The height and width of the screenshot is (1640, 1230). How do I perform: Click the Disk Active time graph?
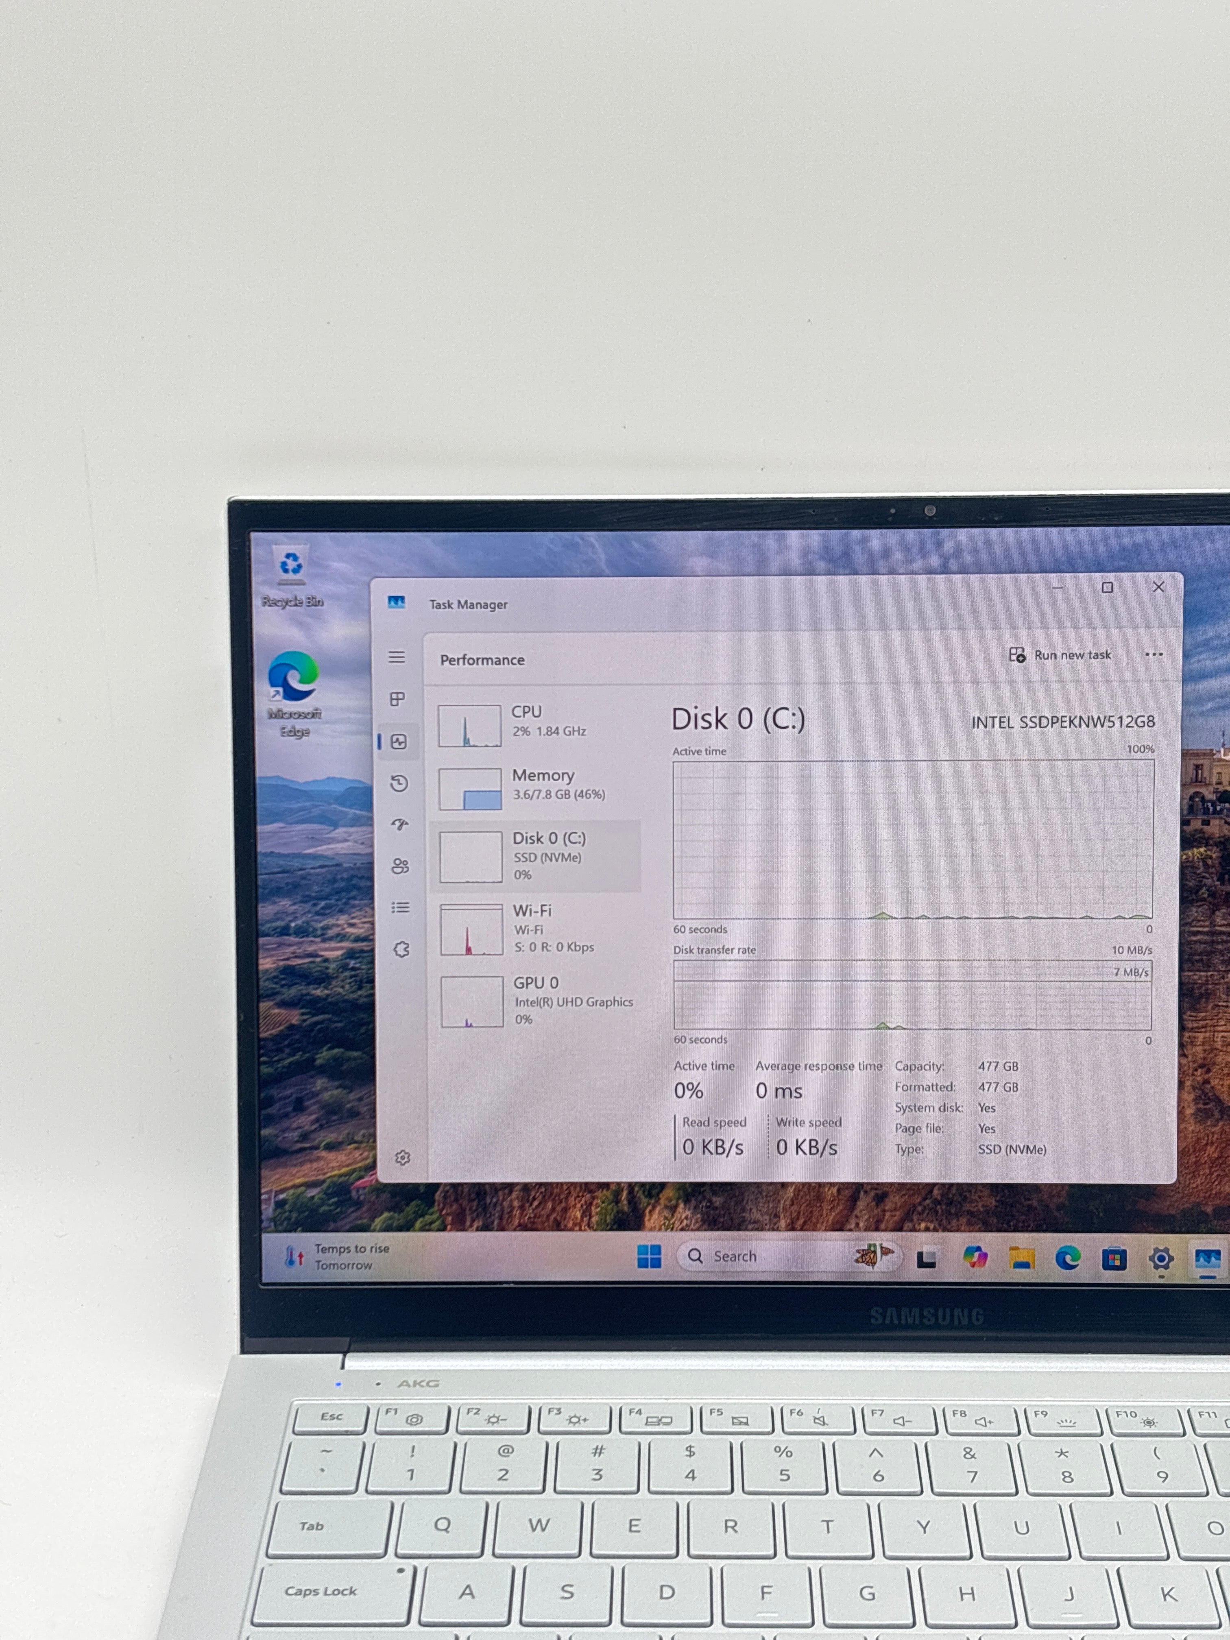(914, 839)
